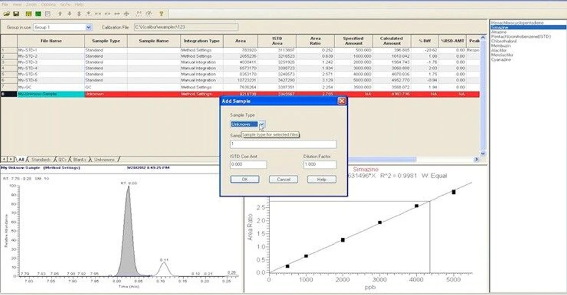Viewport: 567px width, 295px height.
Task: Click the yellow question mark help icon
Action: (161, 14)
